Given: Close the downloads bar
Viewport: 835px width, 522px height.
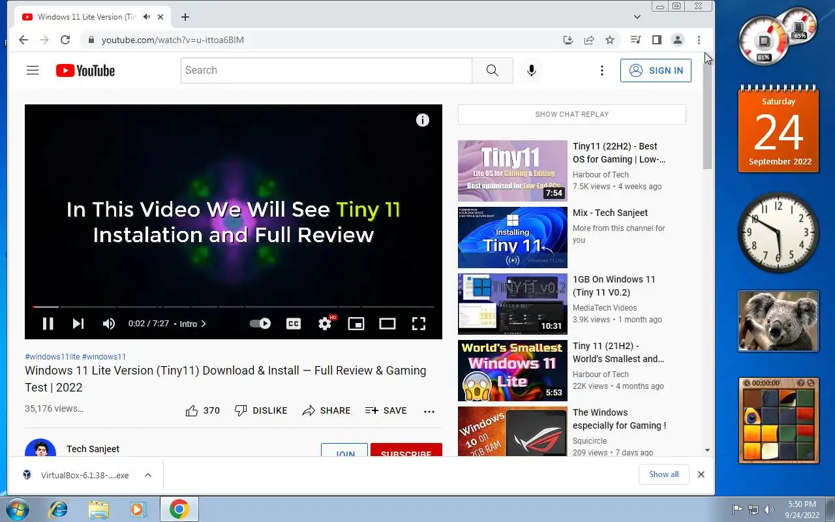Looking at the screenshot, I should (x=701, y=474).
